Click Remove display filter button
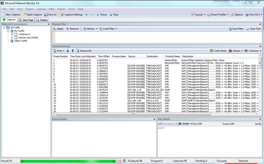 click(72, 29)
